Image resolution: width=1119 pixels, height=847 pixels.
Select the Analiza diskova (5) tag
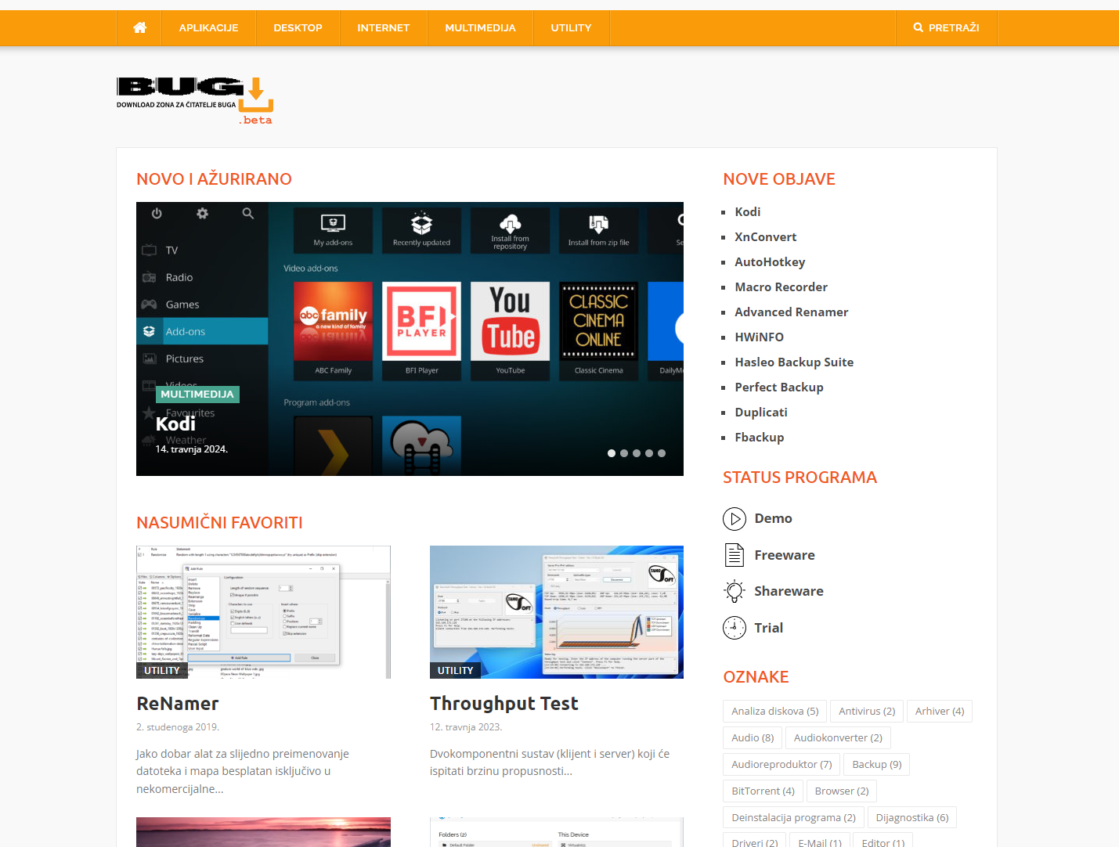[774, 711]
